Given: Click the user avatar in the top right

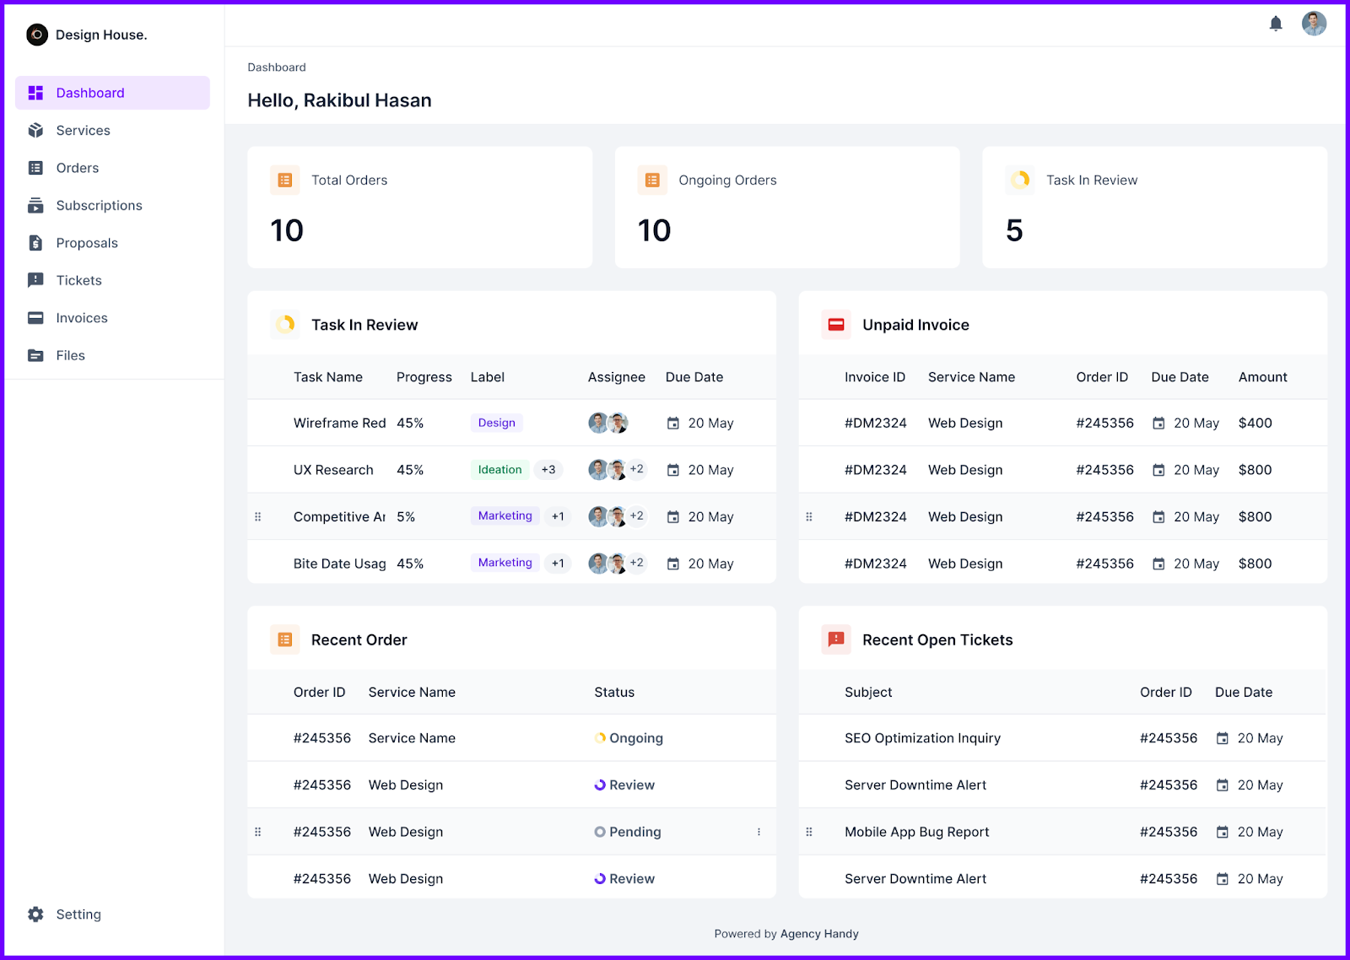Looking at the screenshot, I should [x=1314, y=24].
